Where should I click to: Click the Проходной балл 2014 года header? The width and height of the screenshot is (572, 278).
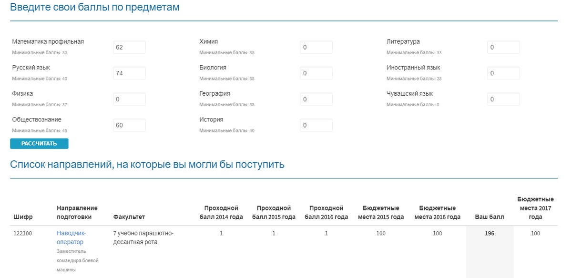pos(221,212)
